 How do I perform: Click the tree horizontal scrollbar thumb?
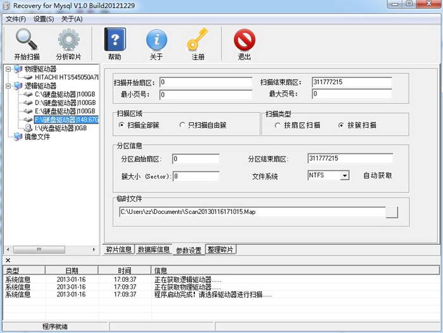pyautogui.click(x=39, y=249)
